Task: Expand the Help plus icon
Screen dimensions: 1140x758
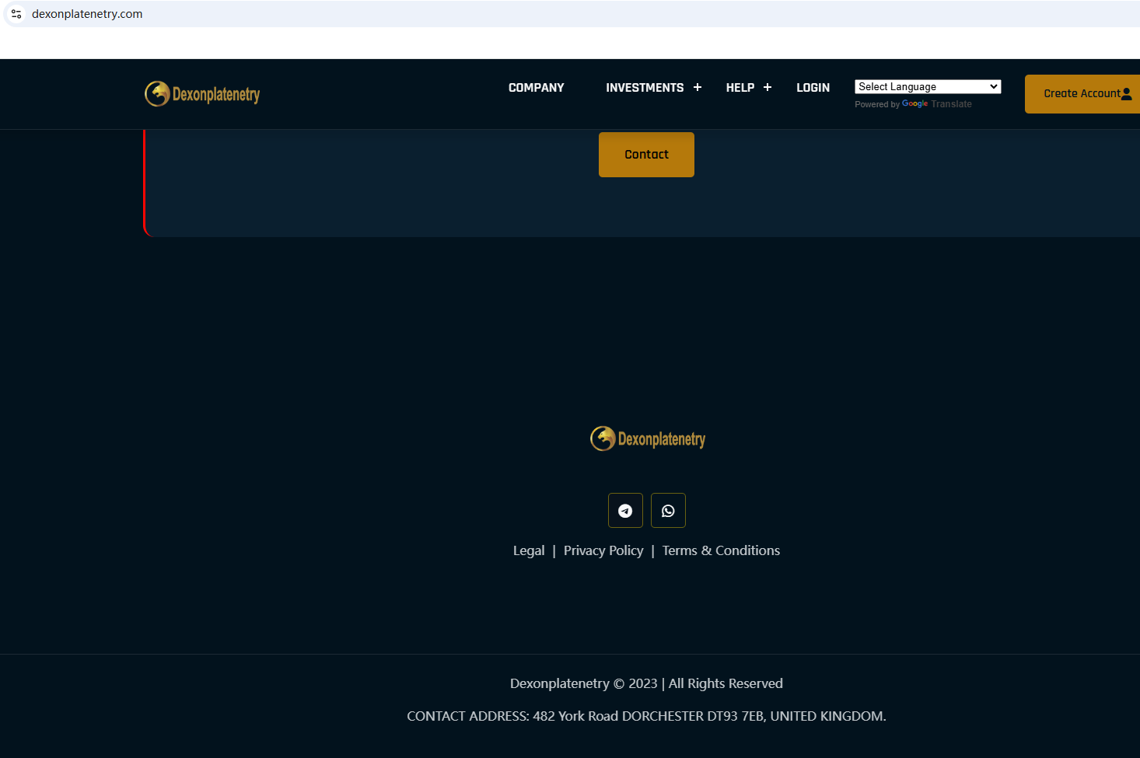Action: click(x=768, y=88)
